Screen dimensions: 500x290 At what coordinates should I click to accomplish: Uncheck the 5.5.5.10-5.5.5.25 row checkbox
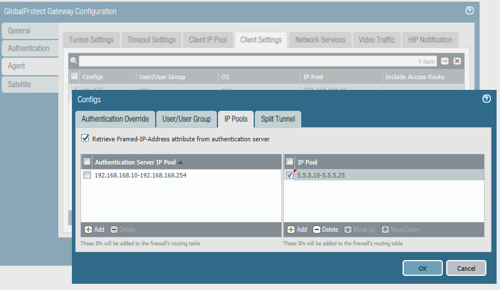(289, 175)
